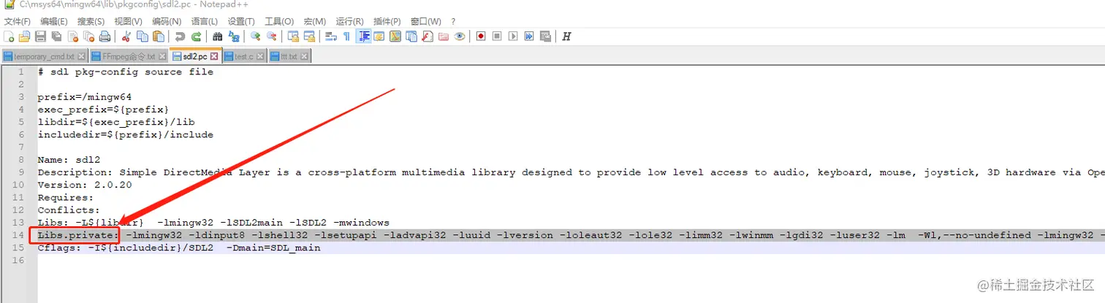
Task: Toggle word wrap in the toolbar
Action: coord(330,37)
